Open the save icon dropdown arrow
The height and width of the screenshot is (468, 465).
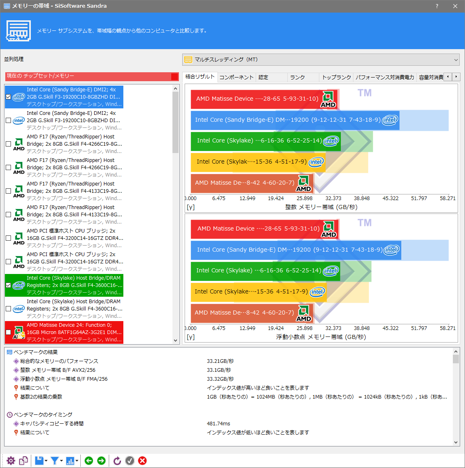(46, 461)
